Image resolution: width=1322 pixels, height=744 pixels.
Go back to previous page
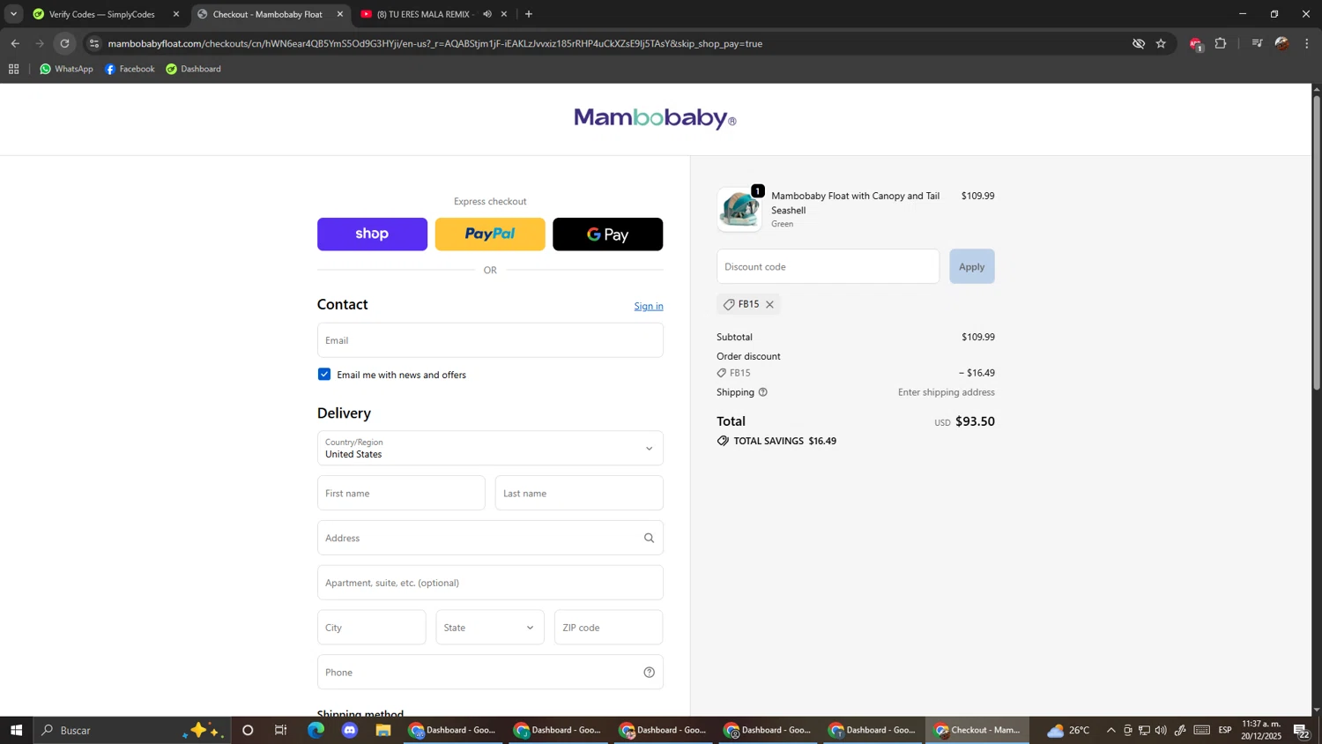point(15,43)
